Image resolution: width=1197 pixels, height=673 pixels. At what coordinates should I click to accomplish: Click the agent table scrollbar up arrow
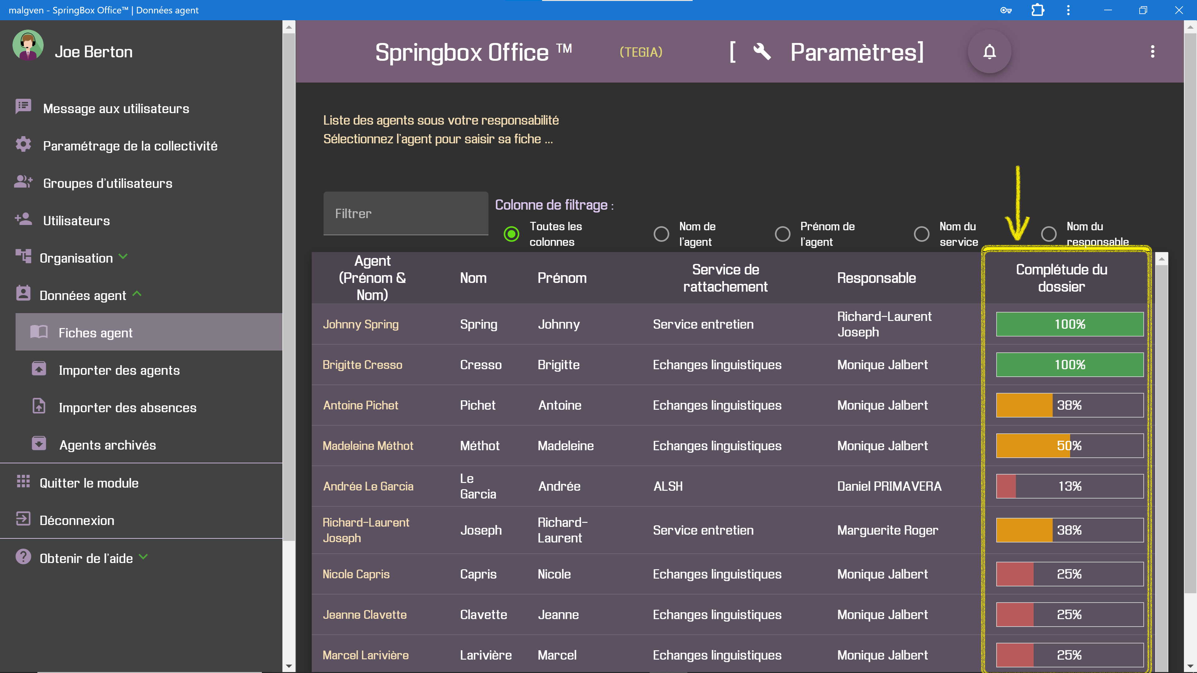(1161, 259)
